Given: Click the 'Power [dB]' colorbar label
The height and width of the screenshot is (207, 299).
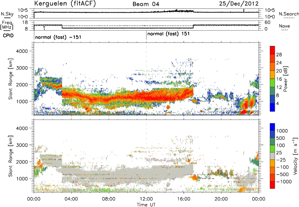Looking at the screenshot, I should [286, 79].
